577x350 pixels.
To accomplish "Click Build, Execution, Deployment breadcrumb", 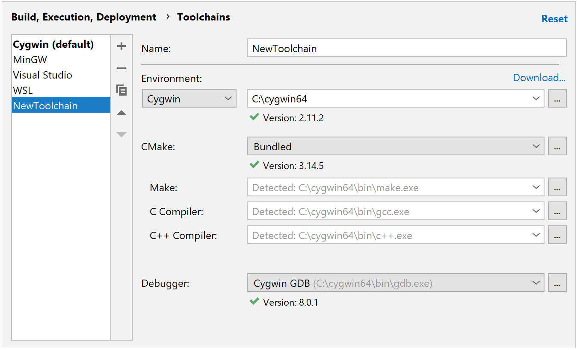I will click(x=84, y=17).
